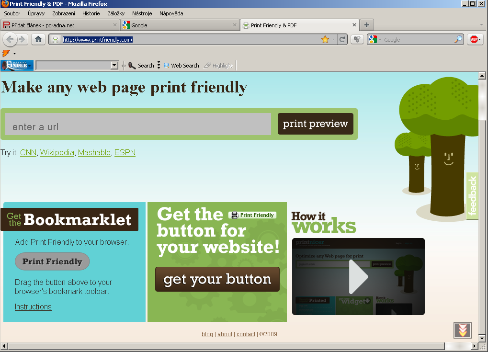Open the Úpravy menu
This screenshot has width=488, height=352.
tap(36, 13)
